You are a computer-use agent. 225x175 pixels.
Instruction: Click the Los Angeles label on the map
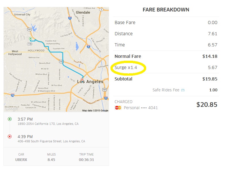click(x=90, y=82)
